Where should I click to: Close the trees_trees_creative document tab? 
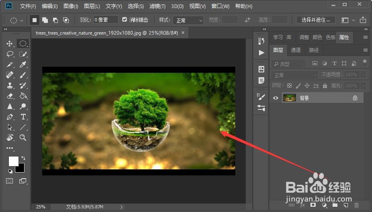pos(183,33)
